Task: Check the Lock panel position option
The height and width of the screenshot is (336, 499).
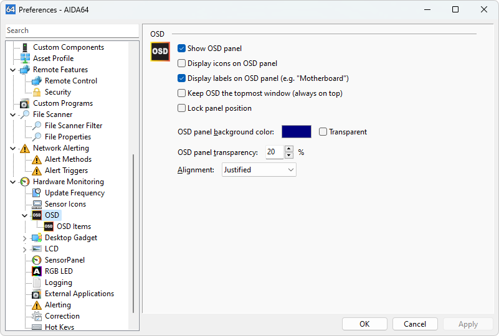Action: (x=182, y=108)
